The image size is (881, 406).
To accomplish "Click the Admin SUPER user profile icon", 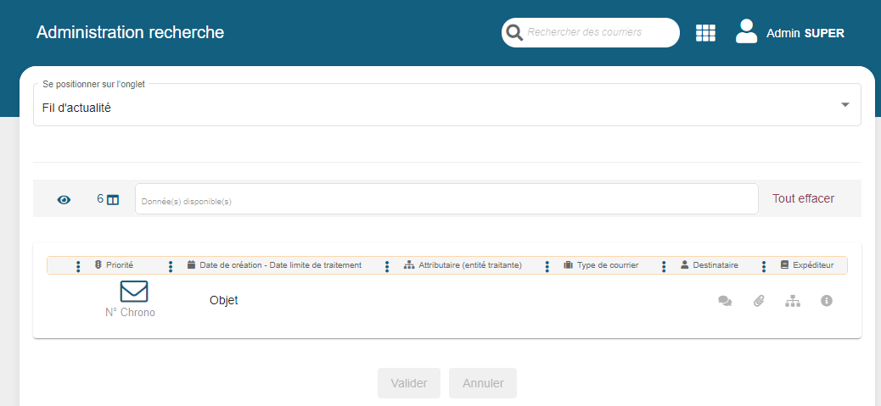I will click(746, 32).
